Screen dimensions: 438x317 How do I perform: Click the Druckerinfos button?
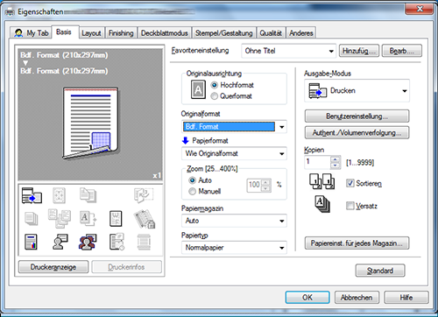tap(127, 267)
